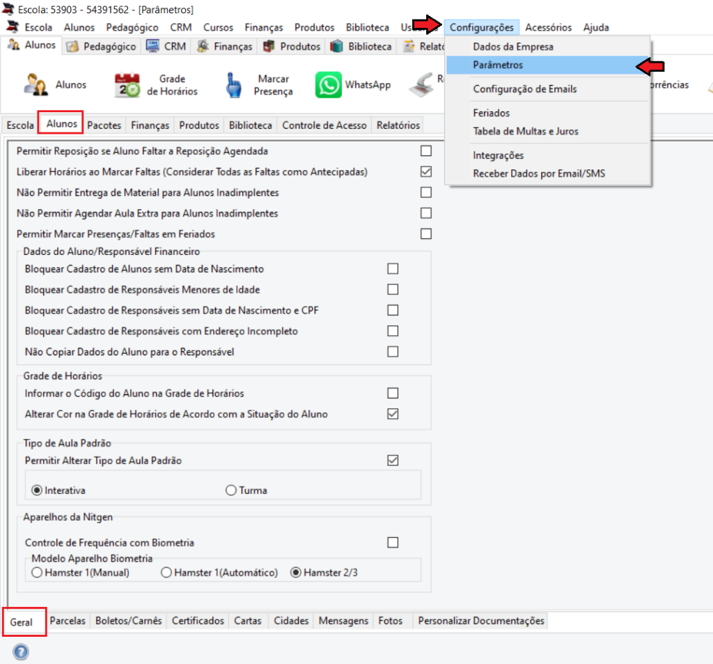
Task: Check Não Copiar Dados do Aluno para Responsável
Action: click(393, 352)
